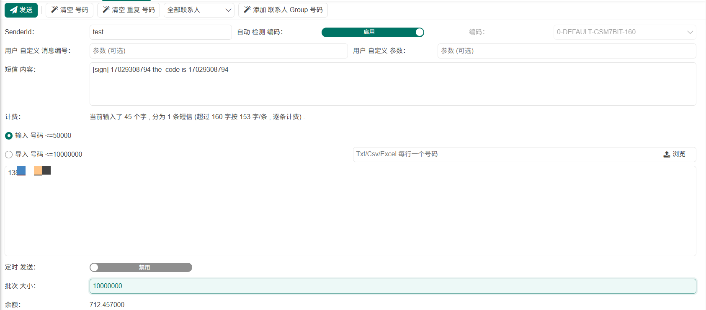Click the 批次 大小 field showing 10000000
Screen dimensions: 706x310
click(x=393, y=286)
